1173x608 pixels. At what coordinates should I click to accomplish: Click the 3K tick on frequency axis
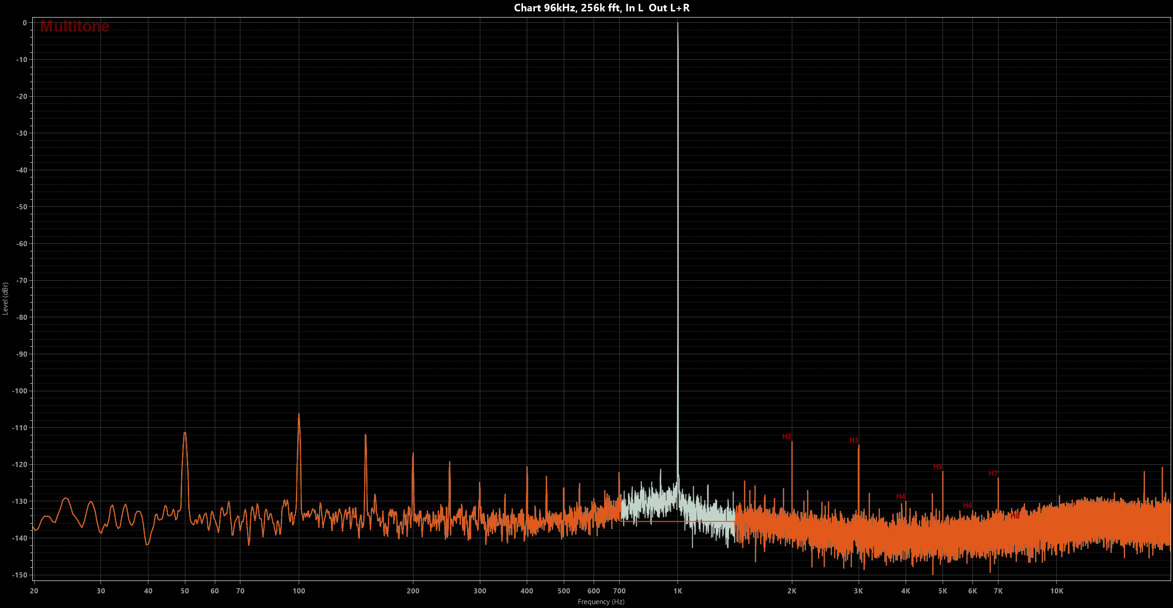[858, 591]
